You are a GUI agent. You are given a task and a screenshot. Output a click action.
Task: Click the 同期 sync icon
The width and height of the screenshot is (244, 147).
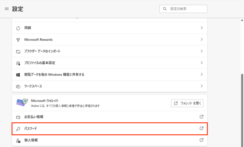point(18,28)
